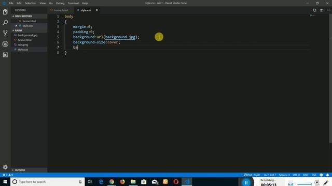Open the Debug menu

click(x=60, y=3)
